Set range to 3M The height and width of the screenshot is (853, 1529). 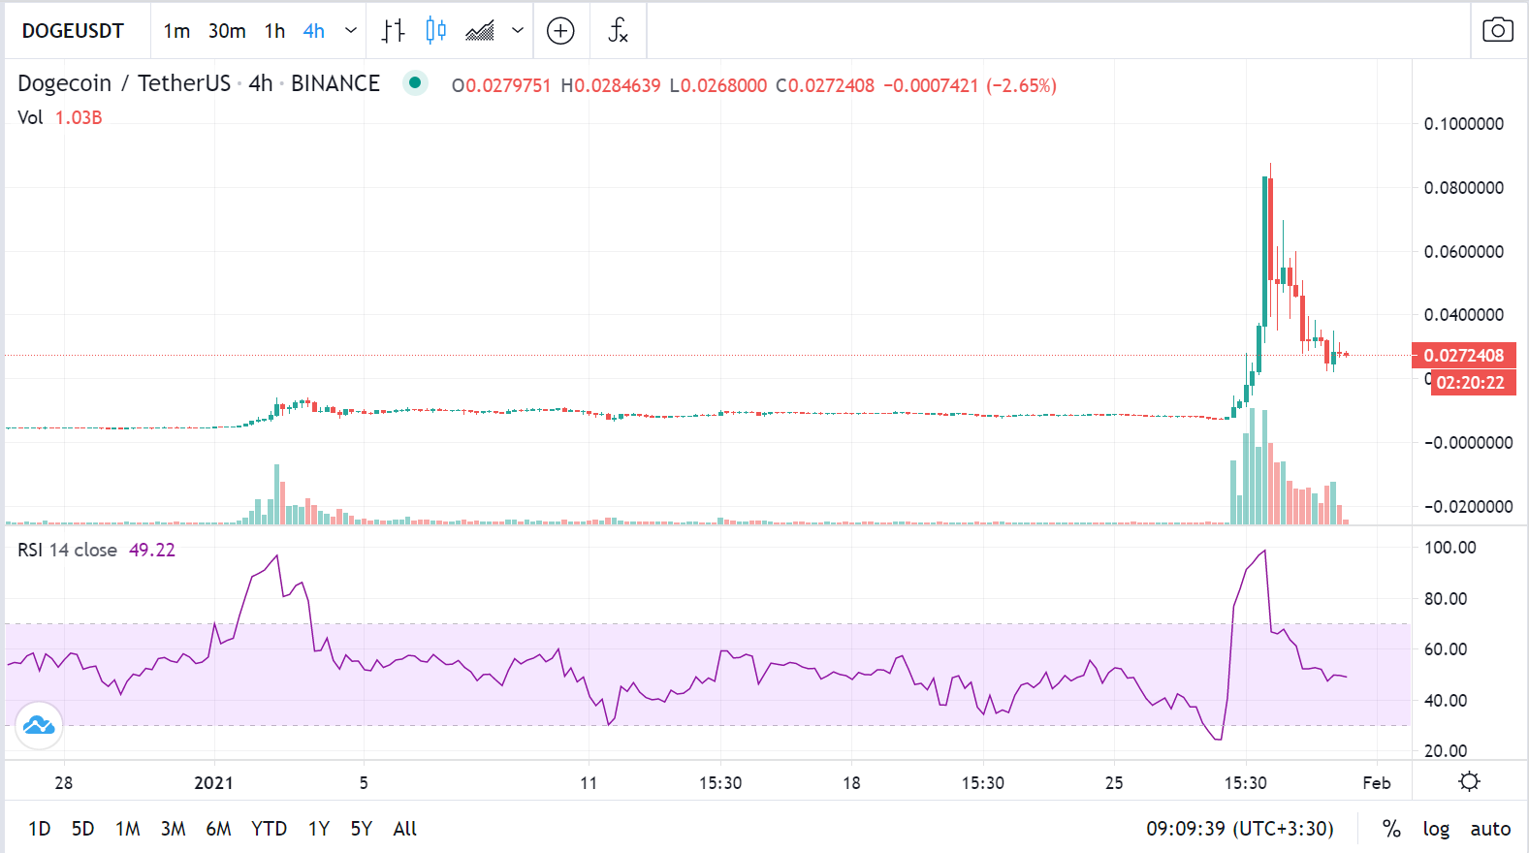click(x=174, y=829)
